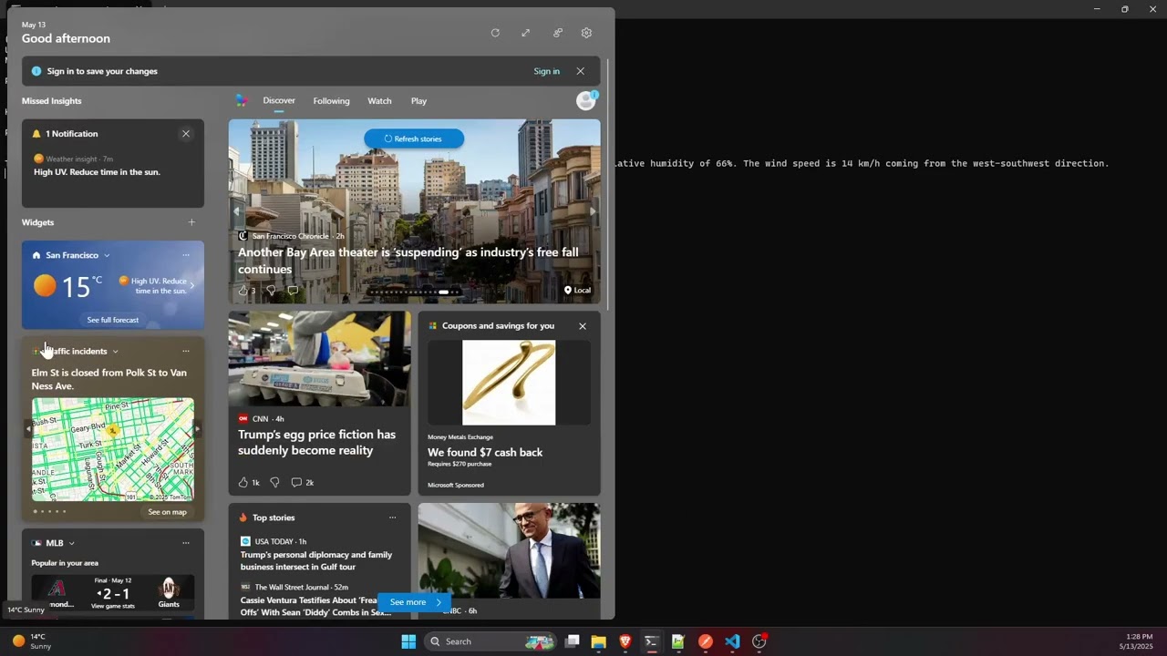Viewport: 1167px width, 656px height.
Task: Open the taskbar weather widget showing 14°C Sunny
Action: point(33,641)
